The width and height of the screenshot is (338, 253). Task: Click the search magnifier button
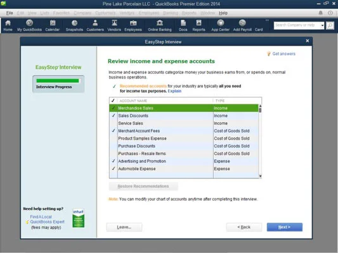(x=330, y=25)
